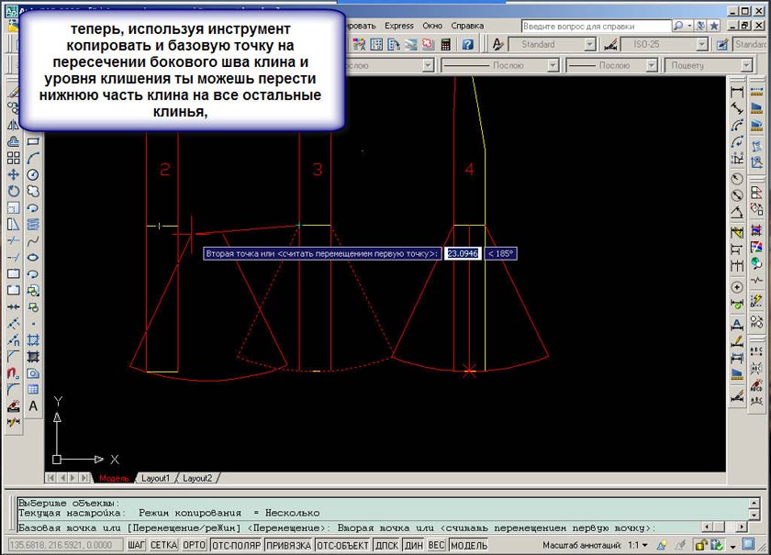This screenshot has width=771, height=555.
Task: Toggle ПРИВЯЗКА object snap in status bar
Action: pyautogui.click(x=288, y=545)
